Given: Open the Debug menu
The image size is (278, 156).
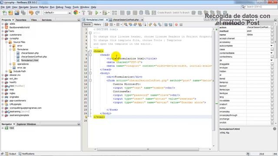Looking at the screenshot, I should [60, 7].
